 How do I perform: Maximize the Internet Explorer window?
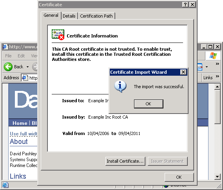click(210, 46)
